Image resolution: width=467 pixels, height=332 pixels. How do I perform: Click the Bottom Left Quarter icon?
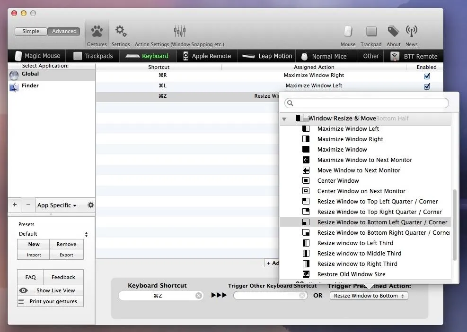click(x=306, y=222)
